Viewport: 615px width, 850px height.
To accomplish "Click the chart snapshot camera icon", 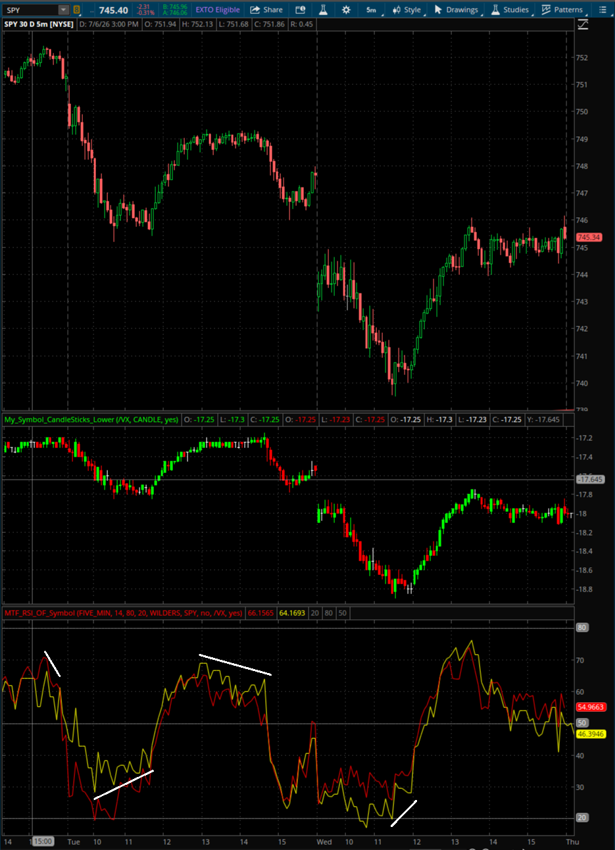I will click(301, 10).
